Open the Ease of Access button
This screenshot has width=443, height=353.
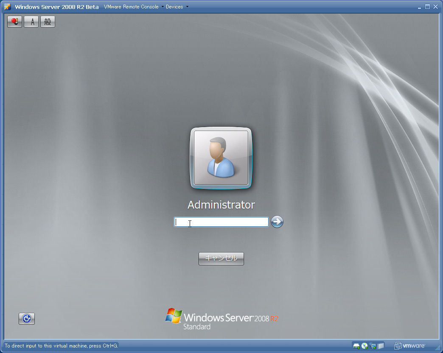pos(27,319)
